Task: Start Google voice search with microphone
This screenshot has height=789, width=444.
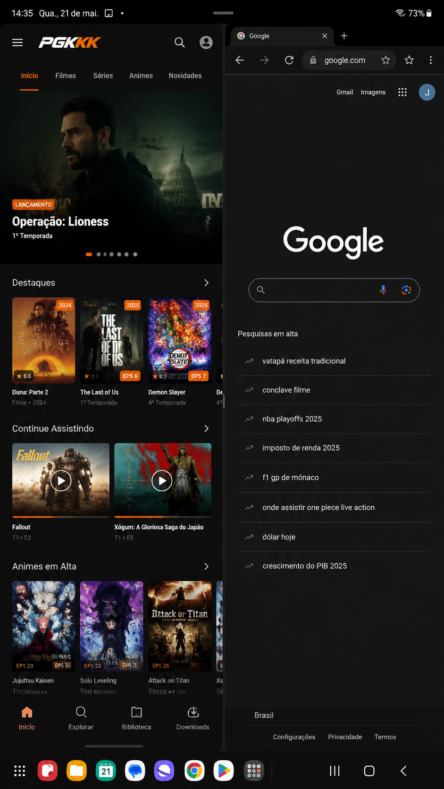Action: (383, 290)
